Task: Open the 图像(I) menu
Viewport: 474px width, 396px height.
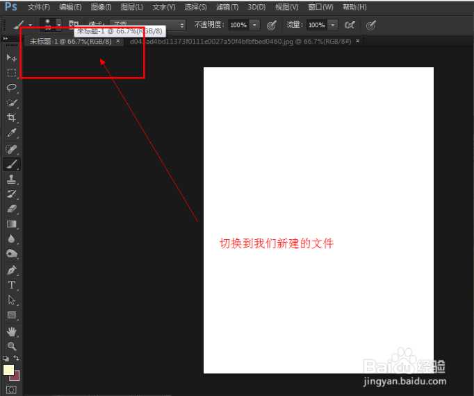Action: [101, 7]
